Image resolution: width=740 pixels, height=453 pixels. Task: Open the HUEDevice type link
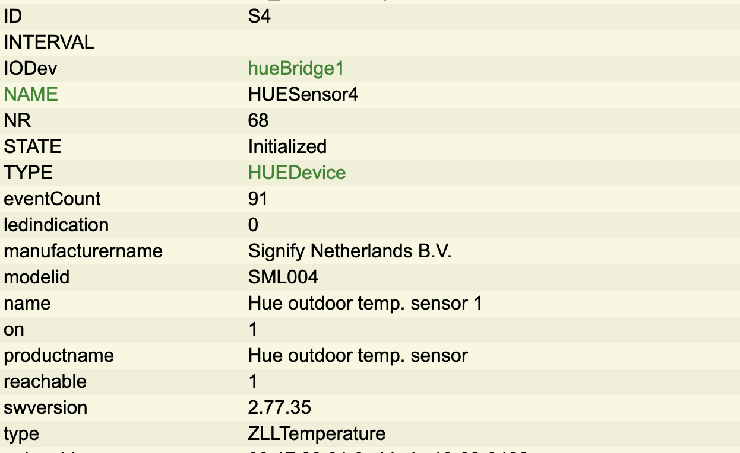296,173
